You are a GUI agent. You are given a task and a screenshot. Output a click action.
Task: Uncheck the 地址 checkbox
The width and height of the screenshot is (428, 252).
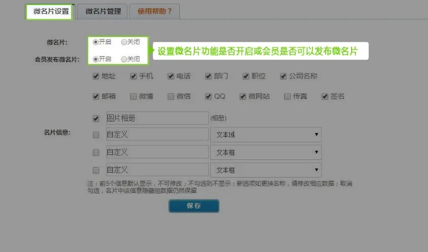click(96, 76)
